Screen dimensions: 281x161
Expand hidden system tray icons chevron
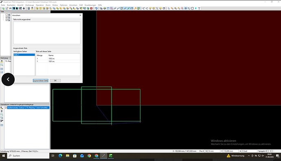click(249, 156)
